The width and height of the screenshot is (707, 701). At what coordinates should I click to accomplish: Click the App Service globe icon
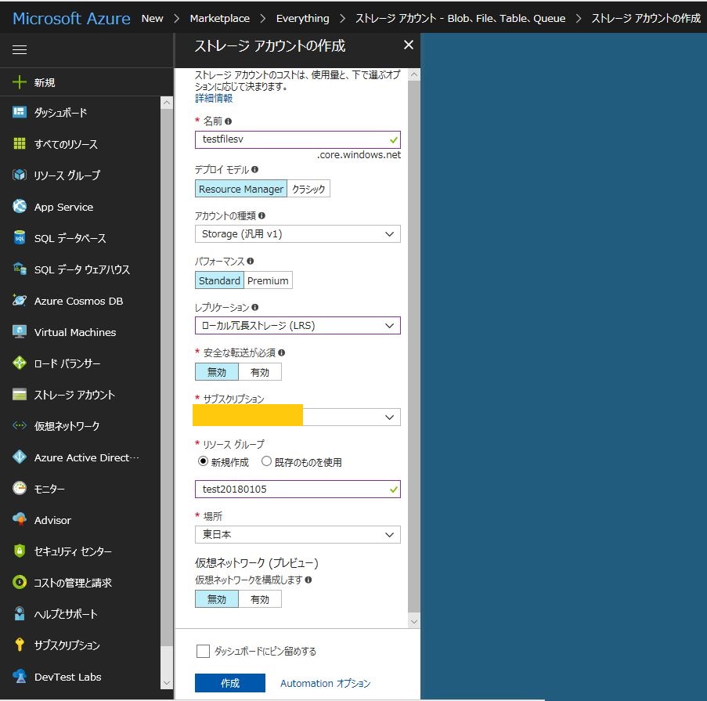click(20, 206)
